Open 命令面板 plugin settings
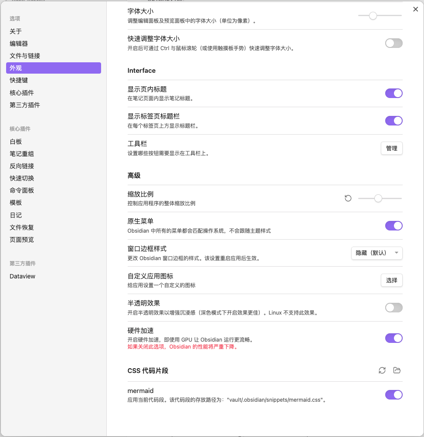This screenshot has height=437, width=424. click(54, 191)
